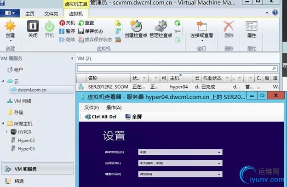Click 已完成 job status cell
Screen dimensions: 287x187
point(208,87)
